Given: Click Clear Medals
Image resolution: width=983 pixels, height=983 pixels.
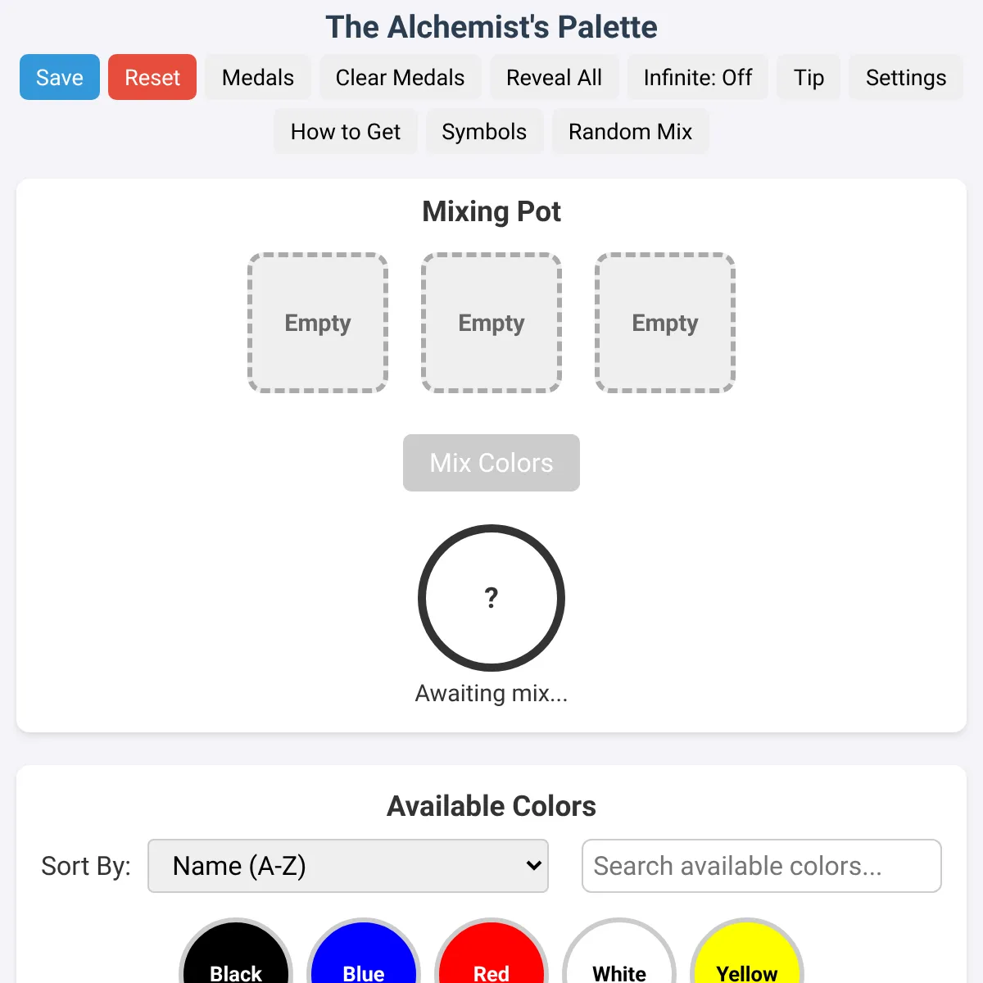Looking at the screenshot, I should click(x=400, y=77).
